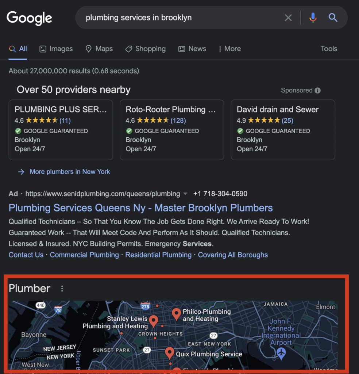Viewport: 359px width, 374px height.
Task: Click arrow icon beside More plumbers
Action: tap(21, 172)
